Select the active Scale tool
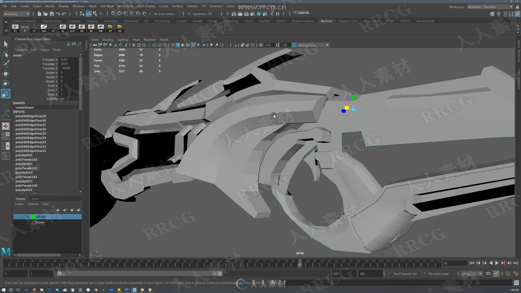 coord(6,94)
